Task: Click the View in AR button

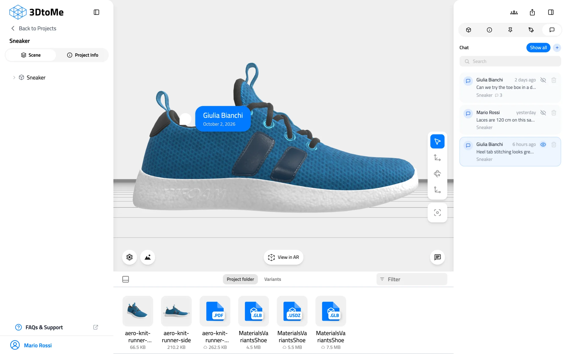Action: [x=283, y=257]
